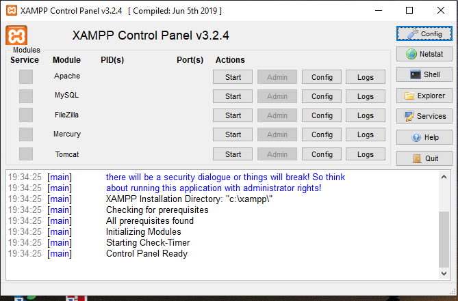Open the MySQL Config menu
The image size is (458, 301).
click(322, 96)
